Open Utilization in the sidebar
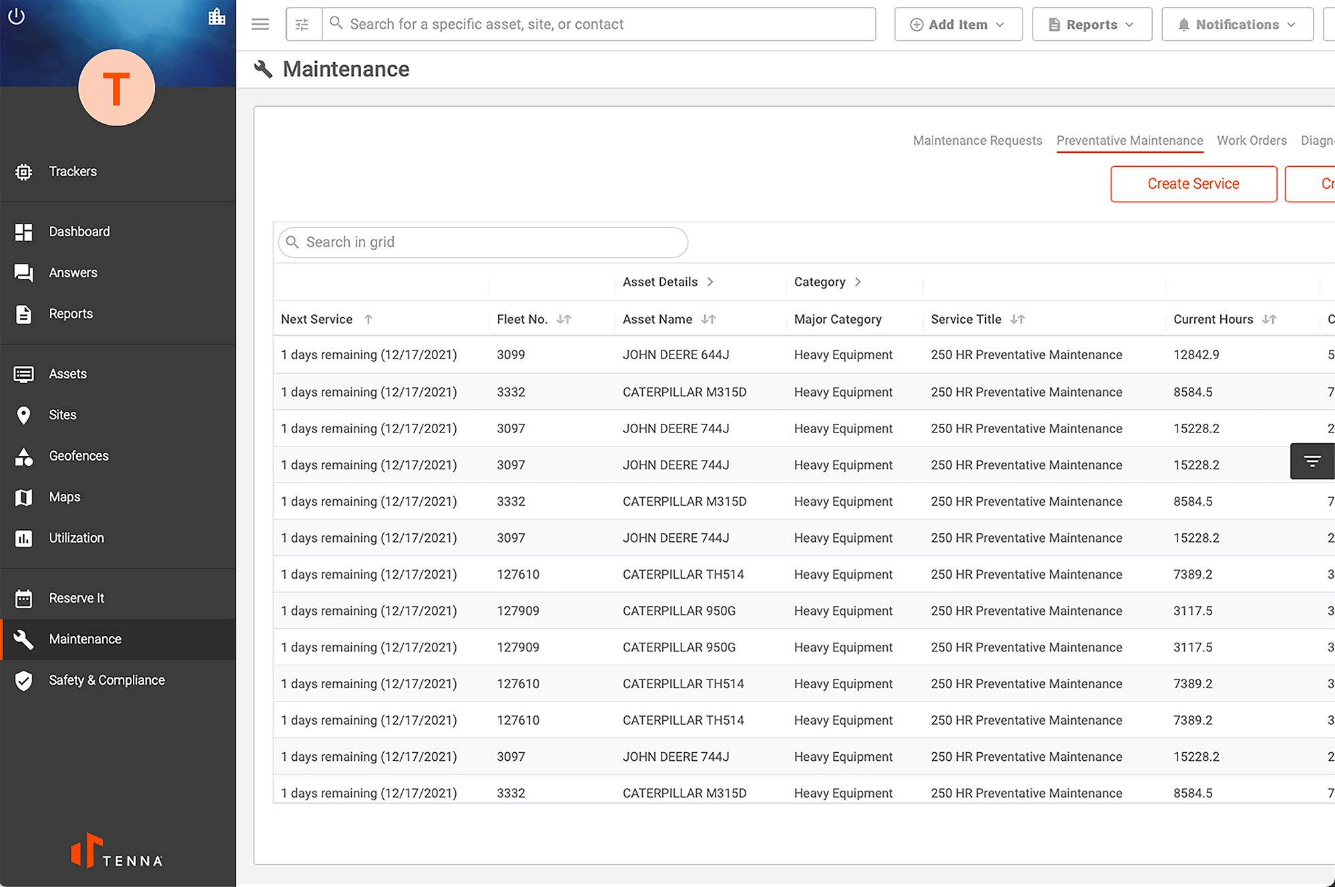The width and height of the screenshot is (1335, 887). [77, 538]
